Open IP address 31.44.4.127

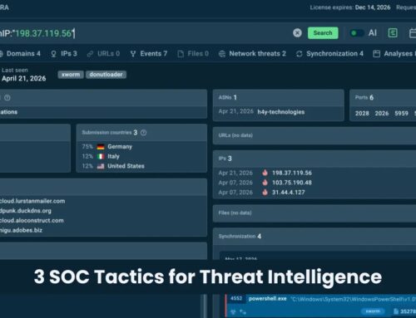coord(289,193)
